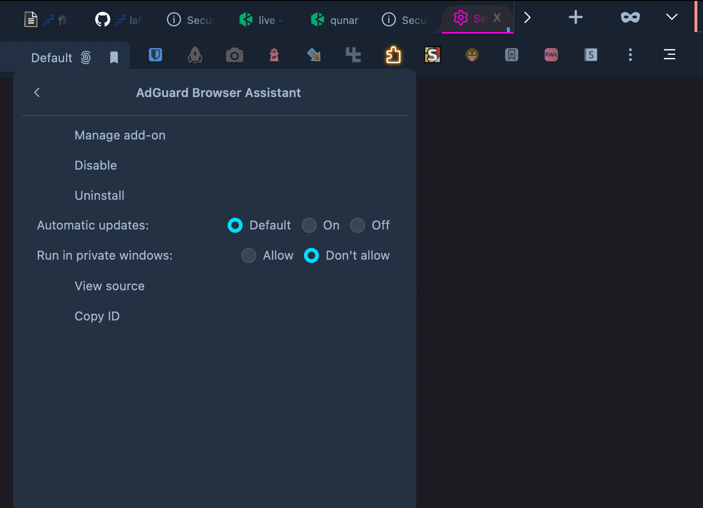Viewport: 703px width, 508px height.
Task: Click the pink lighthouse extension icon
Action: pos(274,55)
